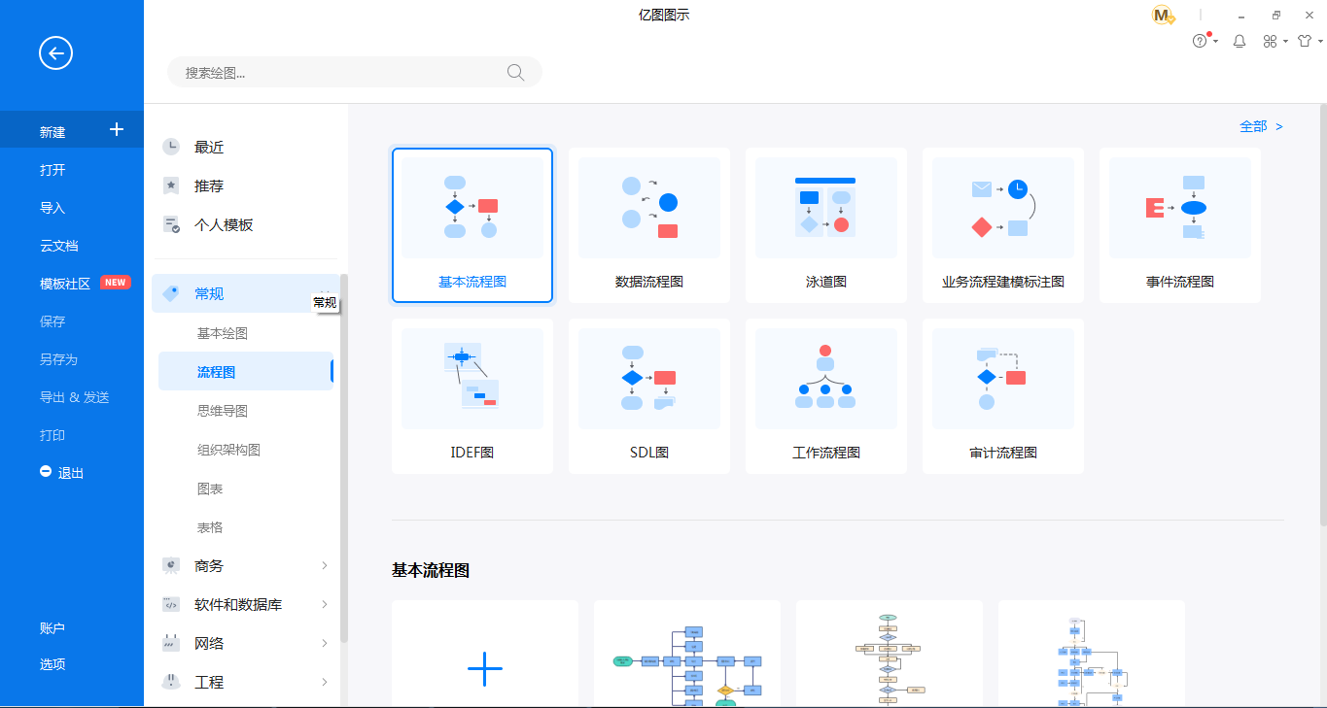Expand the 商务 category chevron
The height and width of the screenshot is (708, 1327).
click(x=325, y=565)
